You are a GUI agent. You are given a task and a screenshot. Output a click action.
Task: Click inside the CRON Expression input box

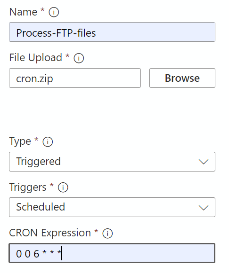point(112,253)
